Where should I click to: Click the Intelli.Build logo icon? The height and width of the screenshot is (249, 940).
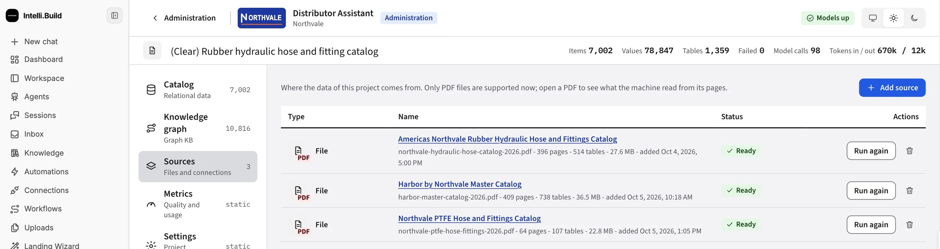click(12, 16)
